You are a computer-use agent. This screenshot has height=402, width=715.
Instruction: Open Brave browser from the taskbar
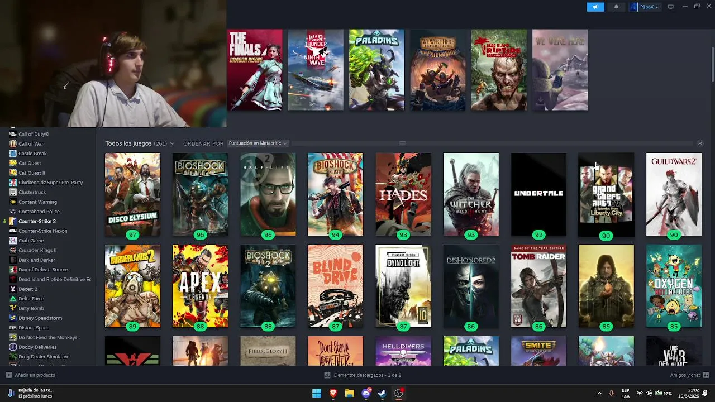pos(333,393)
